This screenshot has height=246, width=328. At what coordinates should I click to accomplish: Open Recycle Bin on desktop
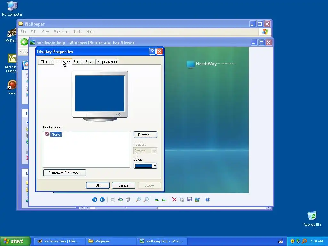pos(312,218)
